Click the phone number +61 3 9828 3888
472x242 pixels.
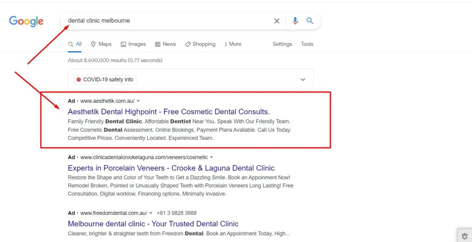[177, 213]
